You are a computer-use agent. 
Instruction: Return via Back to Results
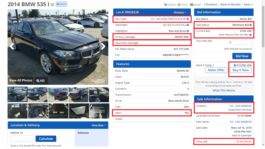[231, 4]
